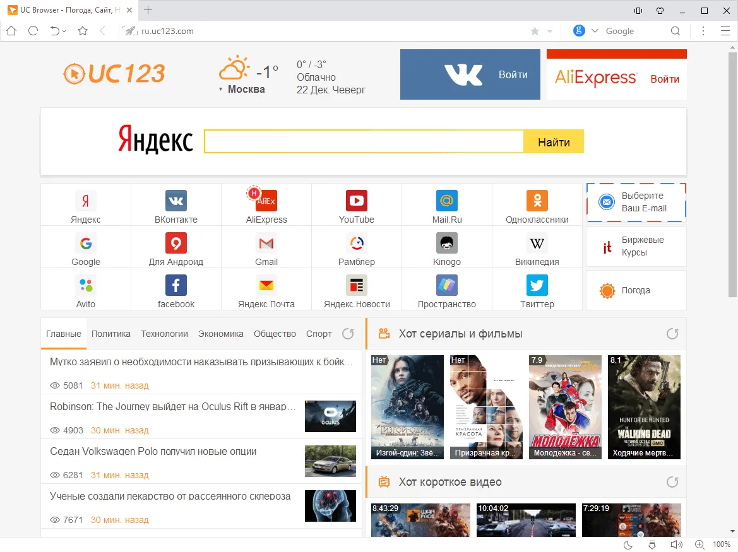This screenshot has width=738, height=552.
Task: Open the Мутко news headline
Action: [x=201, y=362]
